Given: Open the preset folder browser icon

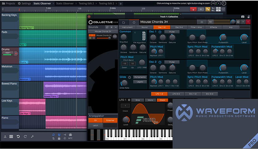Looking at the screenshot, I should (x=123, y=22).
